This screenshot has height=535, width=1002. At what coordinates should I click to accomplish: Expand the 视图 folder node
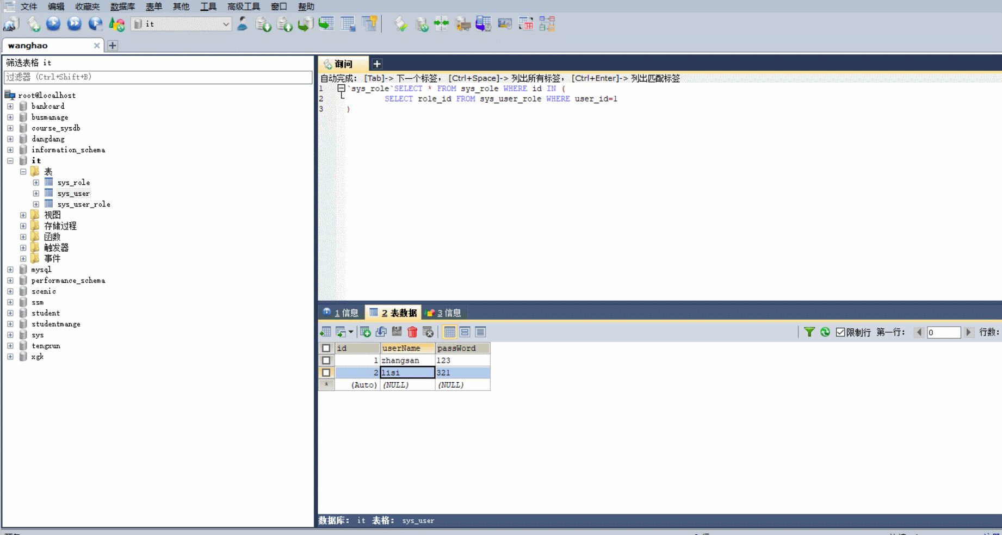(x=23, y=215)
